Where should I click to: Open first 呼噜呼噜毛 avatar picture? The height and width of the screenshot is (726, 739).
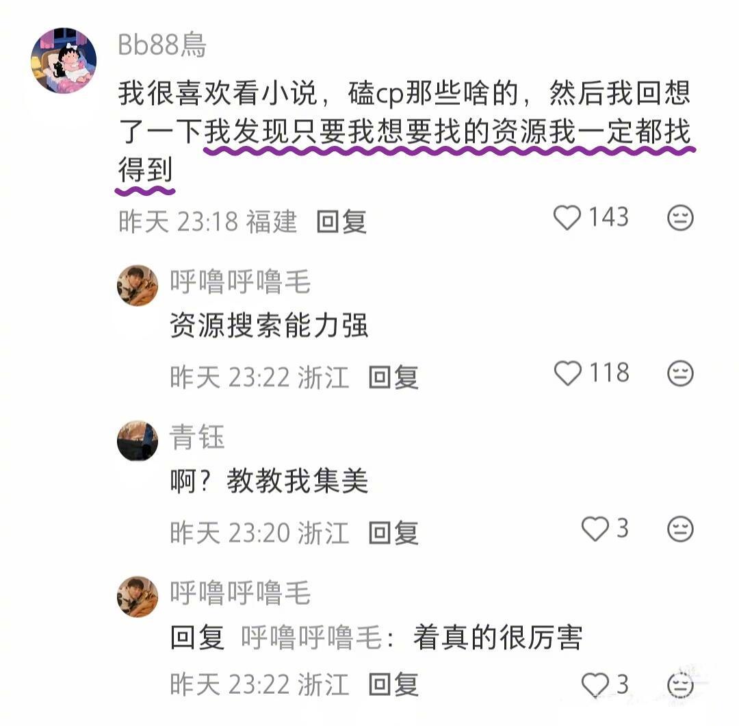[138, 285]
